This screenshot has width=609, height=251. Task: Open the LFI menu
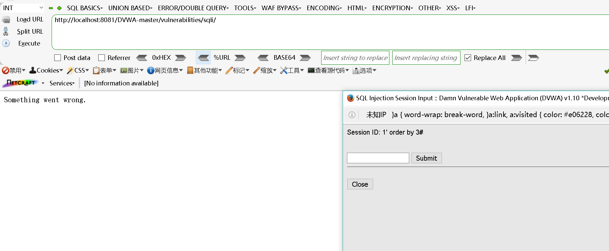click(470, 8)
